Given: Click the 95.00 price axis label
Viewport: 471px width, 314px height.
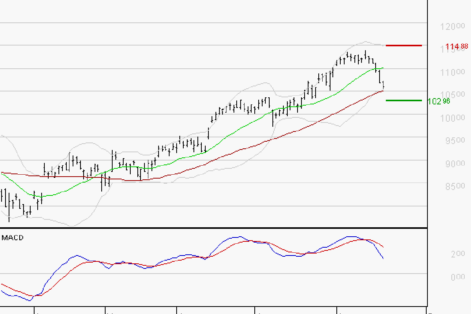Looking at the screenshot, I should pyautogui.click(x=455, y=141).
